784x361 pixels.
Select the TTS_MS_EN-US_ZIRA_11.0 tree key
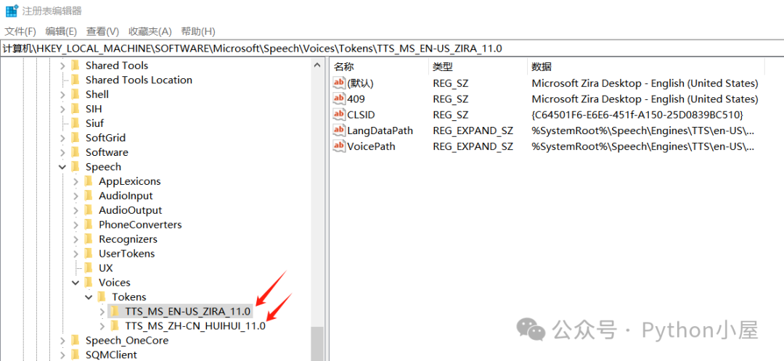coord(187,312)
